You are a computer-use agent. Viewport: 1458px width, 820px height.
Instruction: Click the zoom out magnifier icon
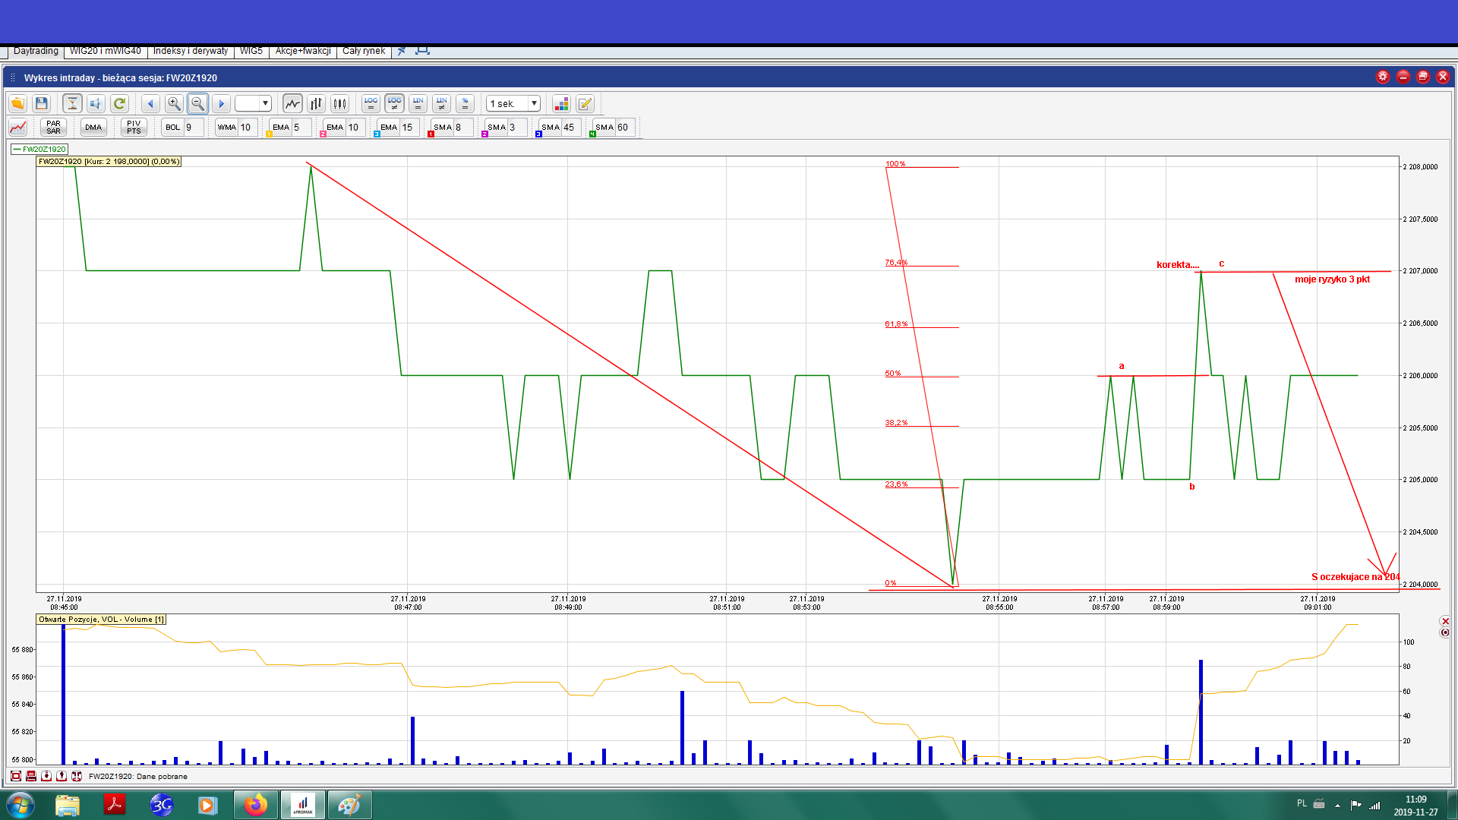tap(197, 104)
